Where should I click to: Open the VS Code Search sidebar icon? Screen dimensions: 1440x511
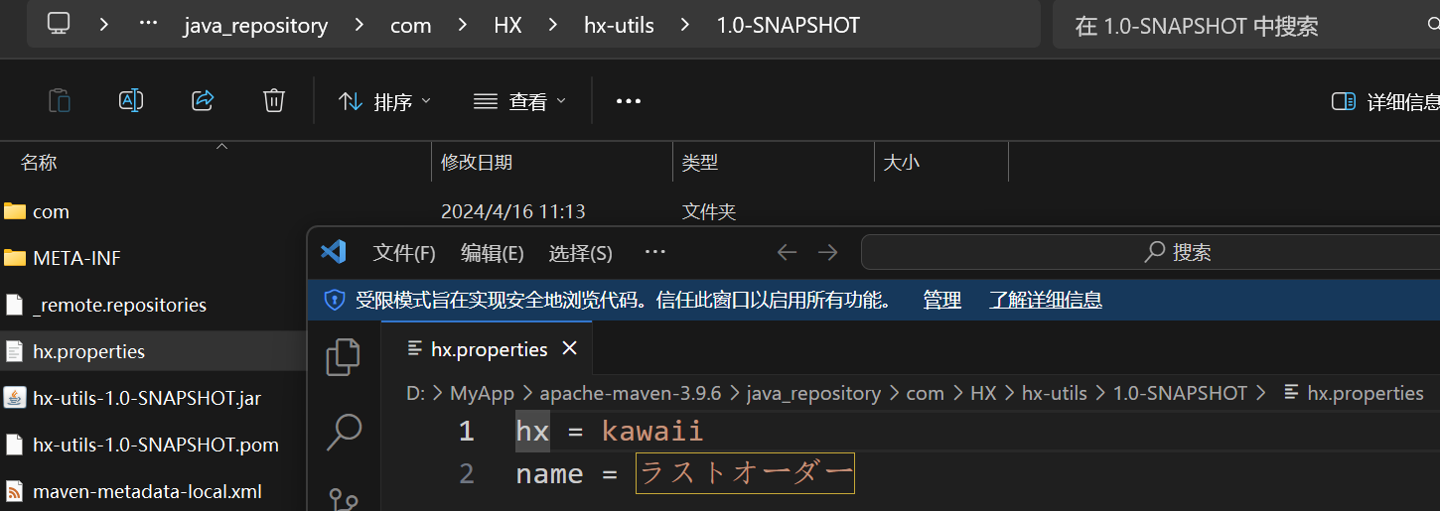click(343, 431)
